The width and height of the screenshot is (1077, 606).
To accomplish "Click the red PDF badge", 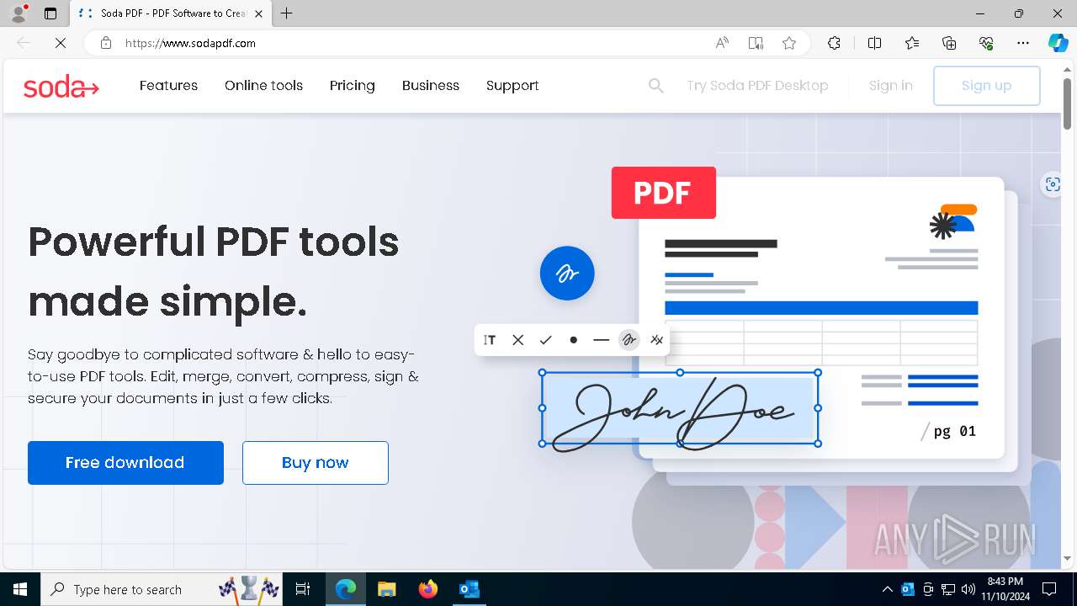I will 664,193.
